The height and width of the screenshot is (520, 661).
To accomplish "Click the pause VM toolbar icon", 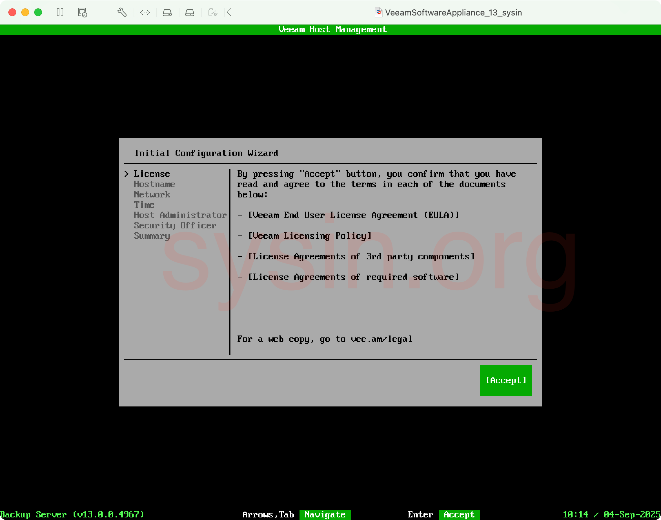I will point(60,13).
